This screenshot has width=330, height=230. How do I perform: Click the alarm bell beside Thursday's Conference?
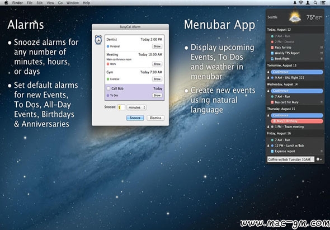click(x=268, y=115)
